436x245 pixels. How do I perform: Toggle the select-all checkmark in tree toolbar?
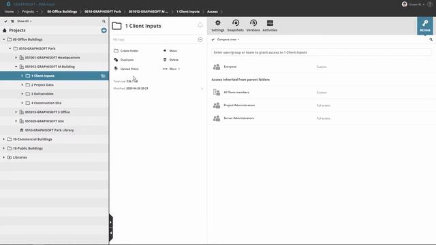[5, 21]
